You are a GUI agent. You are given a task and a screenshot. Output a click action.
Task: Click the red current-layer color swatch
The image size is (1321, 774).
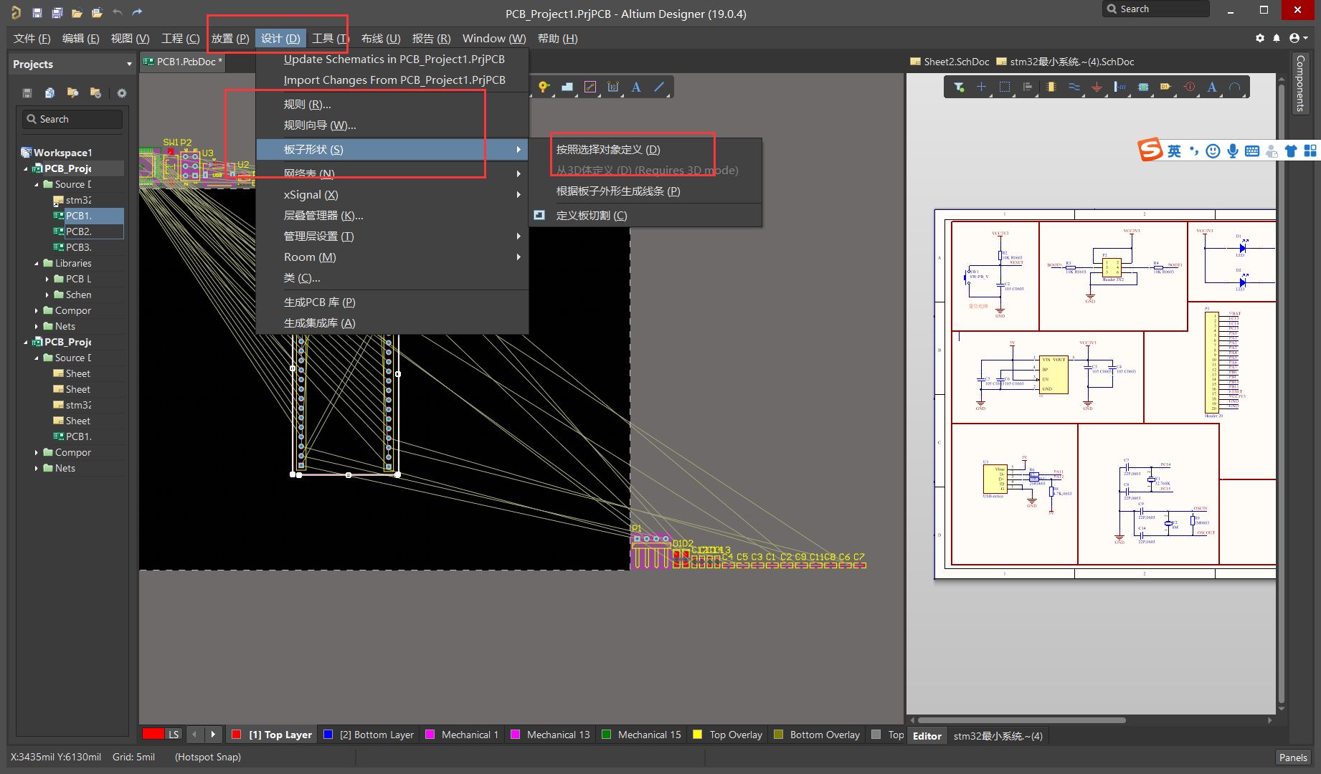coord(153,734)
